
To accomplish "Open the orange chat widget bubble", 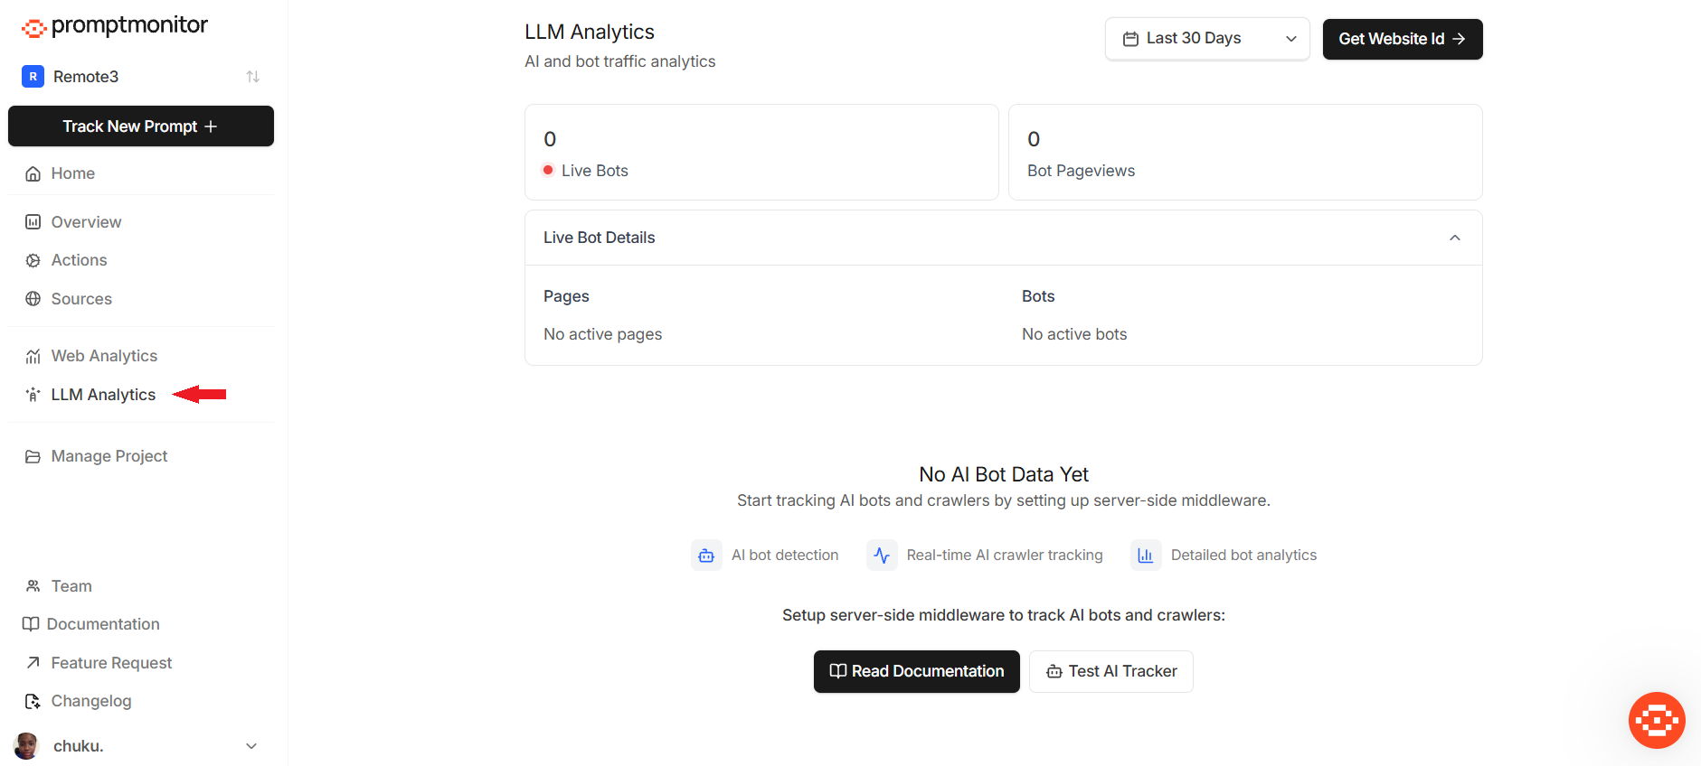I will [x=1657, y=720].
